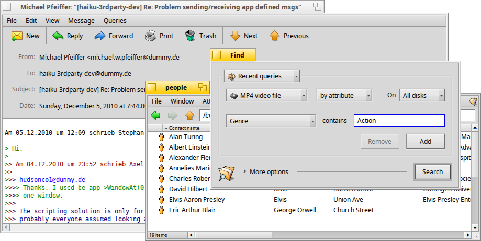Click the 19 items status text
This screenshot has width=481, height=241.
click(158, 235)
